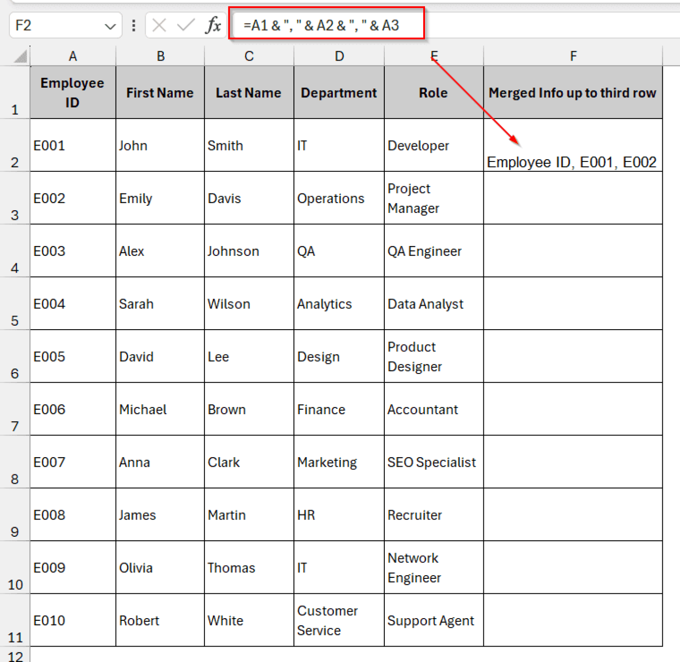Select column A header

point(72,56)
